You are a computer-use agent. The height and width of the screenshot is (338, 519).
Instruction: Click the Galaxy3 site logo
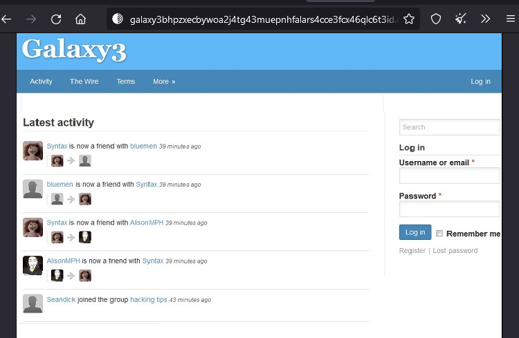coord(74,50)
